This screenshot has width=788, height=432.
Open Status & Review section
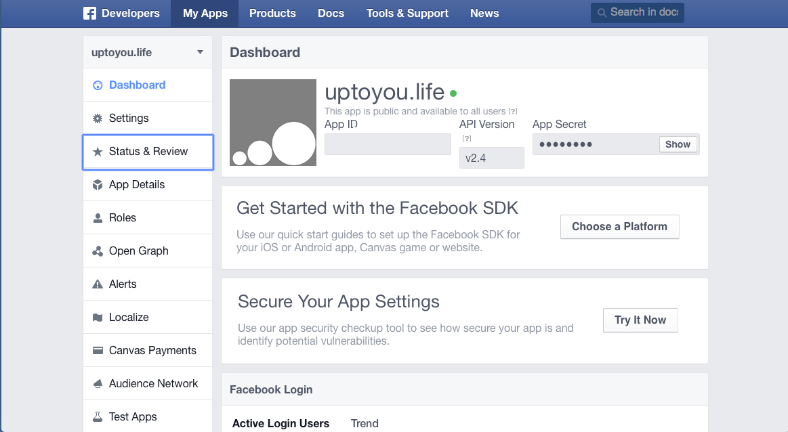[148, 152]
